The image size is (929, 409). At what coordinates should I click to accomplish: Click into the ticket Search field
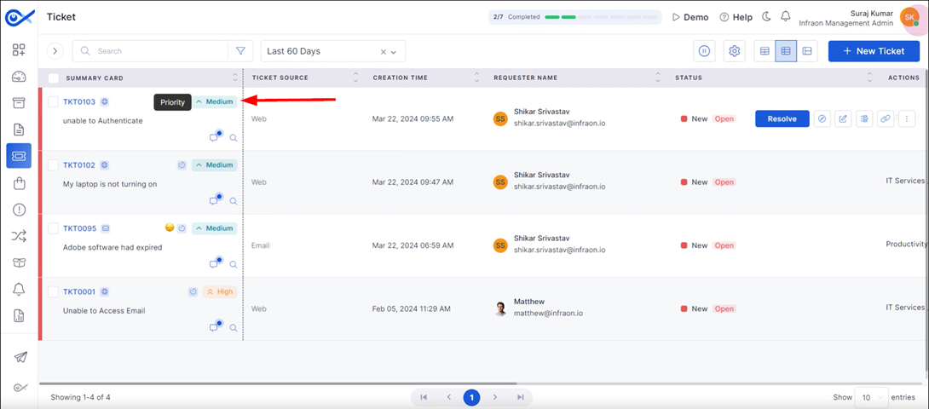tap(153, 51)
